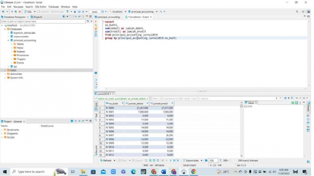The height and width of the screenshot is (176, 314).
Task: Close the Database Navigator tab
Action: click(x=28, y=17)
